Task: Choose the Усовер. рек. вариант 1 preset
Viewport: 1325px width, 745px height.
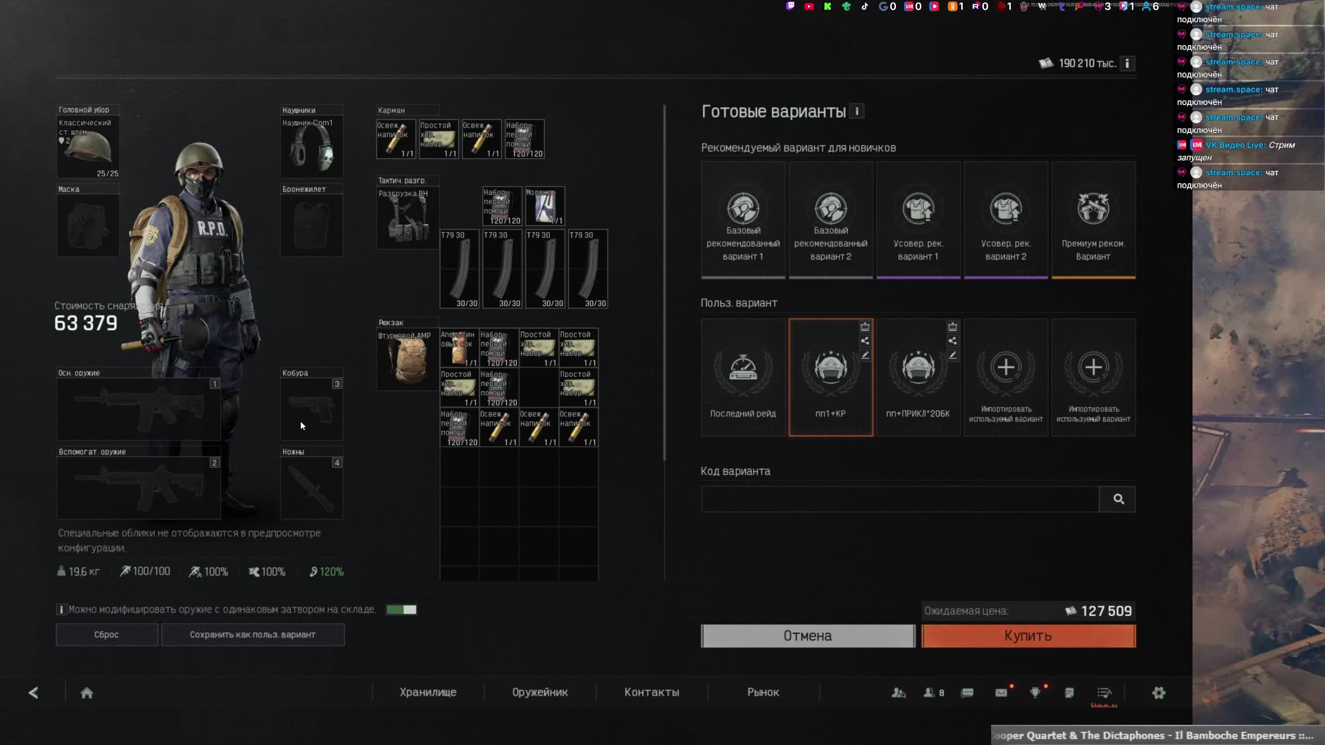Action: pos(918,220)
